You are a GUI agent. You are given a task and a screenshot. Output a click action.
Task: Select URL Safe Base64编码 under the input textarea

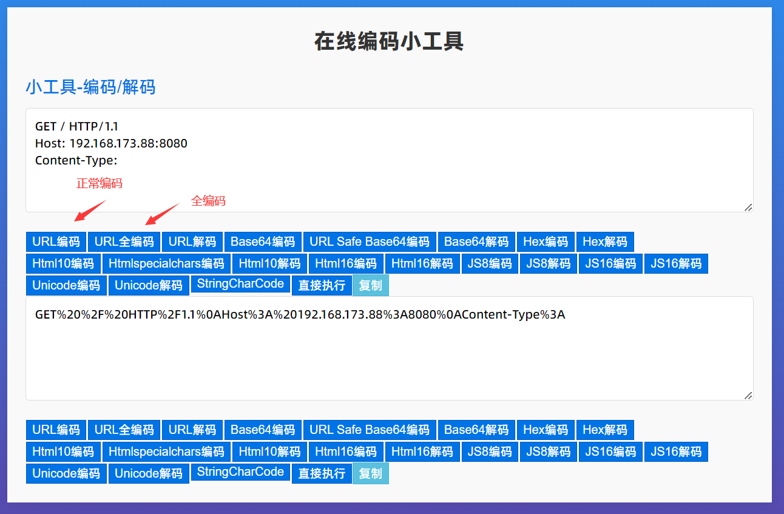point(369,242)
